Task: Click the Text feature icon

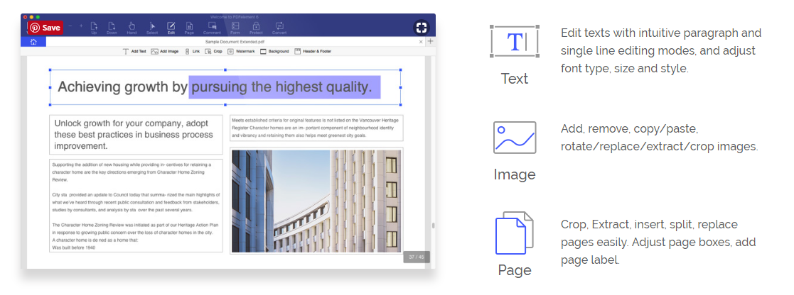Action: point(515,41)
